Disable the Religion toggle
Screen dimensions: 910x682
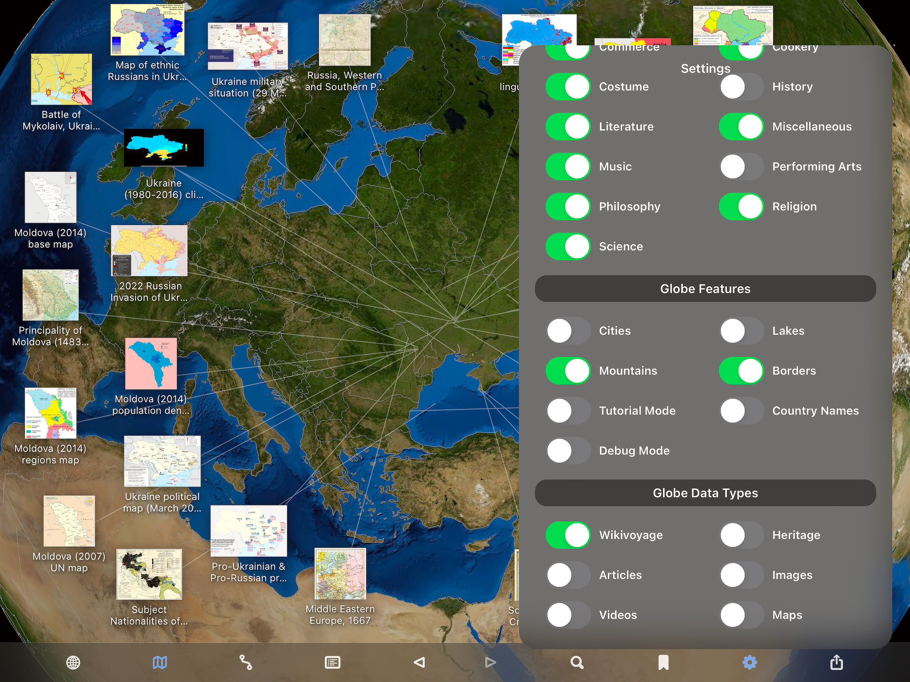pos(741,206)
